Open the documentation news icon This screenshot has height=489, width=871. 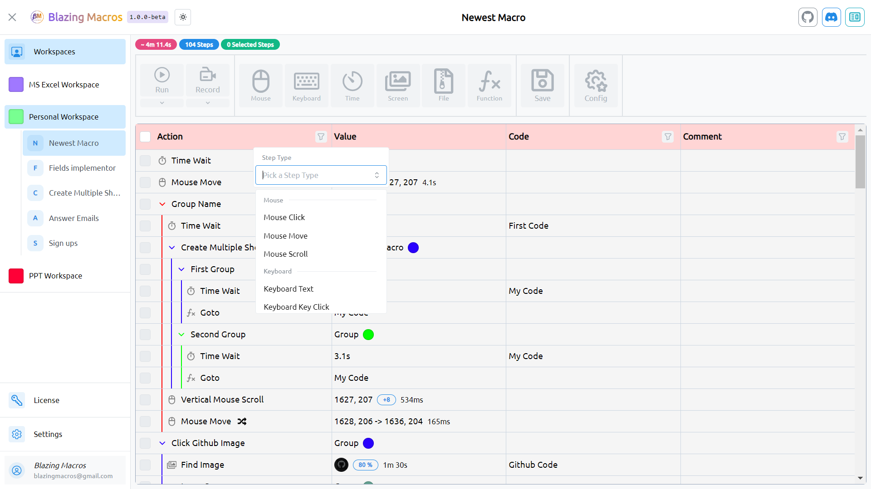pyautogui.click(x=855, y=17)
